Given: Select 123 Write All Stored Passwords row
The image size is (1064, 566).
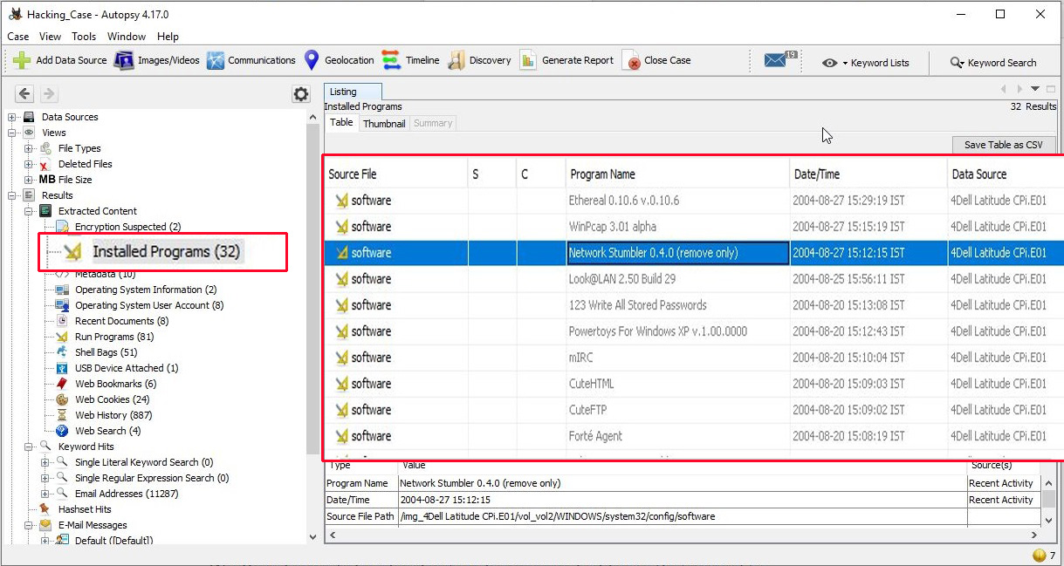Looking at the screenshot, I should coord(694,305).
